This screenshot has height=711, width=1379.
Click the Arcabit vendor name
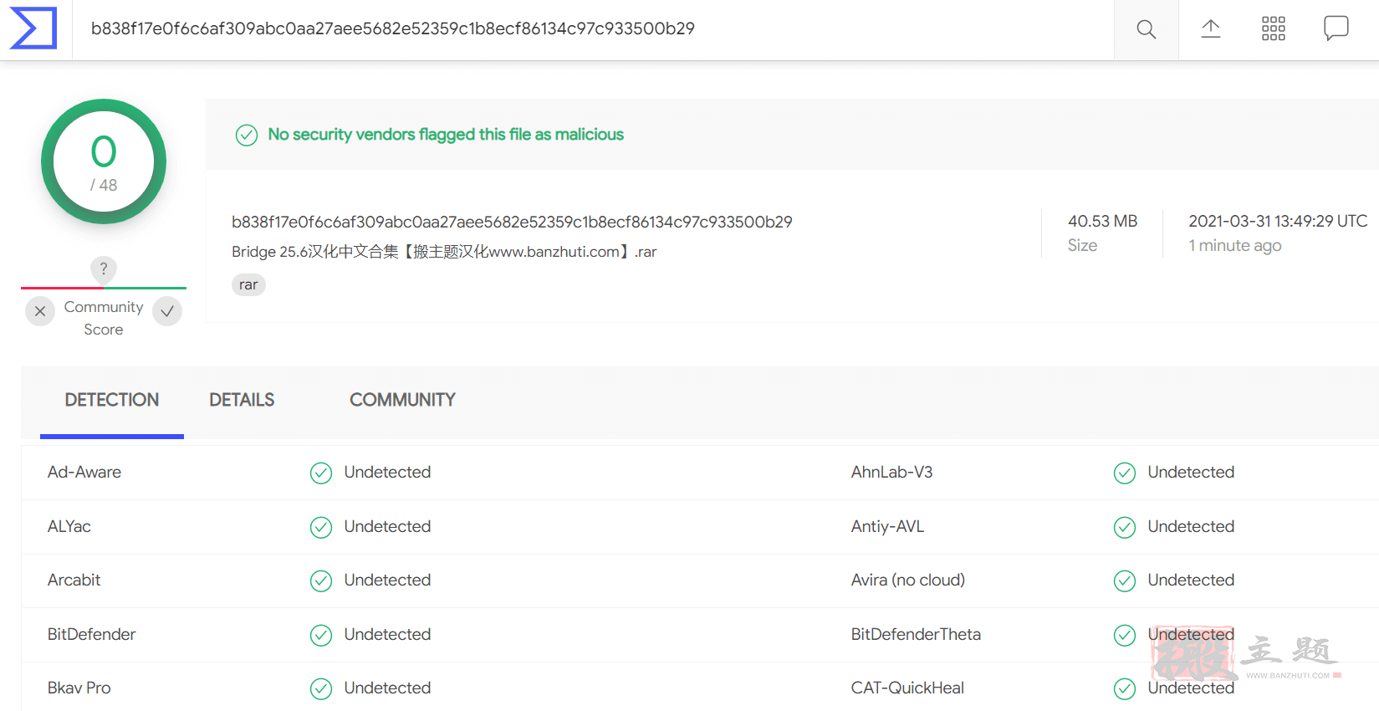pyautogui.click(x=74, y=581)
